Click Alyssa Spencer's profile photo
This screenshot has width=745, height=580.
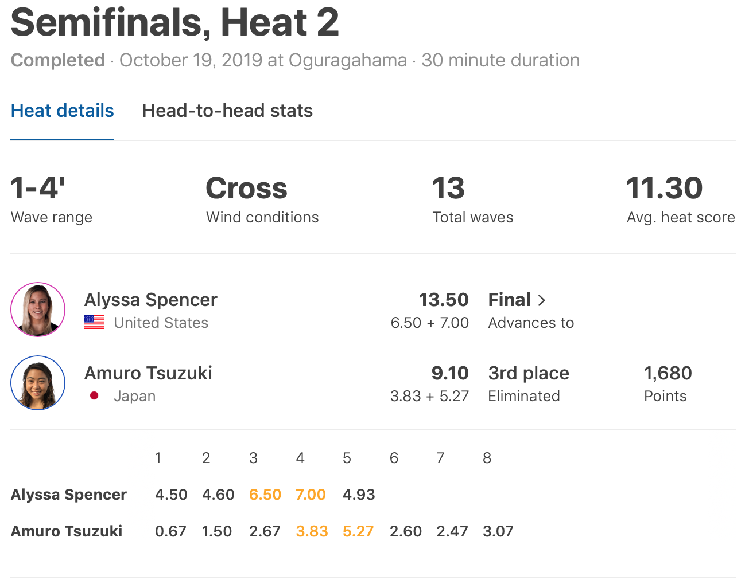[38, 309]
